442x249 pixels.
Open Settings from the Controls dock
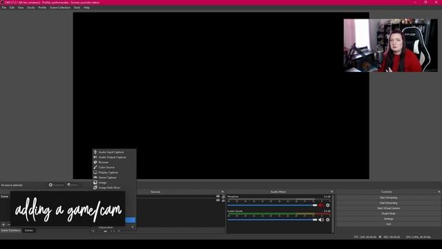point(388,219)
